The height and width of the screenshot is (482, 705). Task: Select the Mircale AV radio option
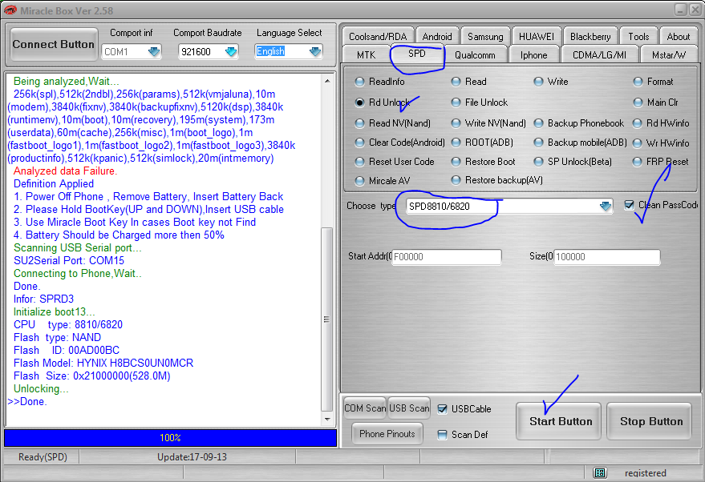tap(359, 181)
